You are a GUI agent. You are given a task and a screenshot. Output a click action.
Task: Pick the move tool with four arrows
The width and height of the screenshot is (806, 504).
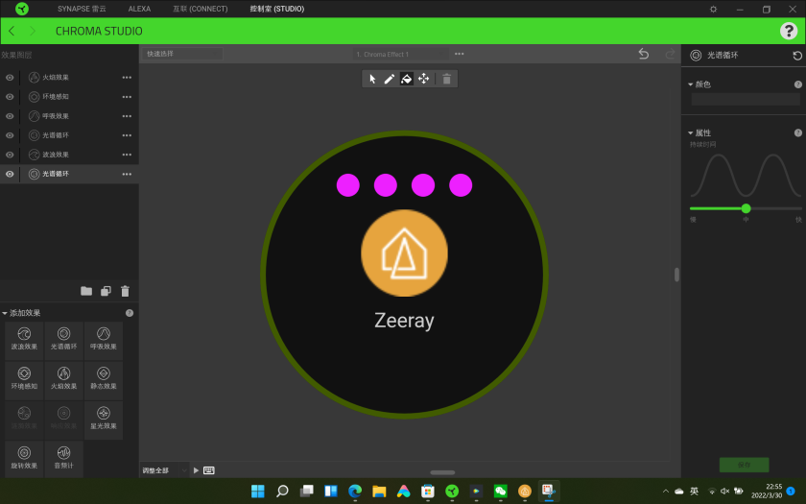coord(423,79)
